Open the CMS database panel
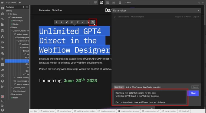The width and height of the screenshot is (206, 113). click(x=2, y=30)
